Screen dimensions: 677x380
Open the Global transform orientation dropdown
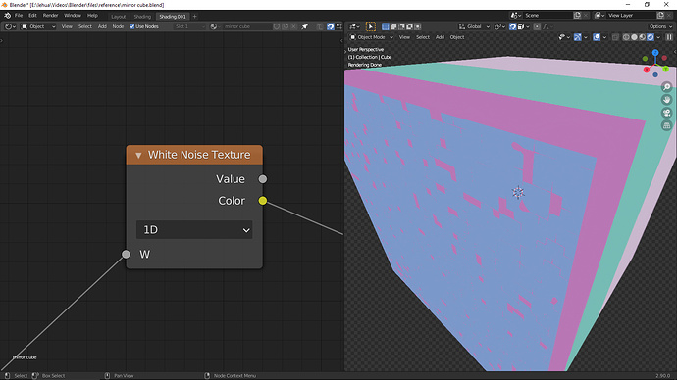click(474, 26)
